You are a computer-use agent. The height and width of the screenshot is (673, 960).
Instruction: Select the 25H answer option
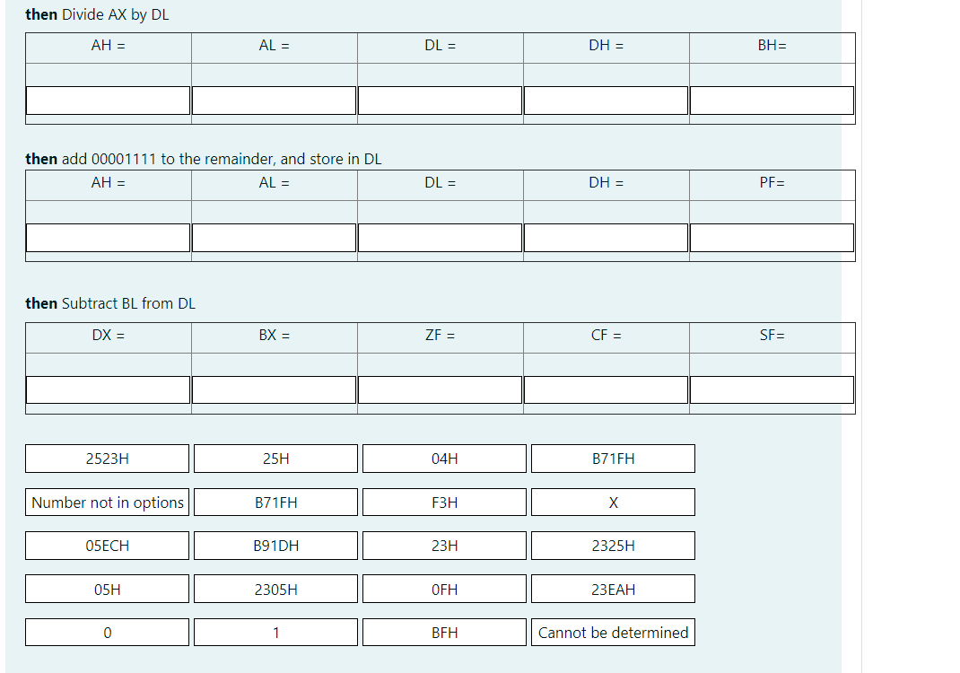[x=275, y=459]
